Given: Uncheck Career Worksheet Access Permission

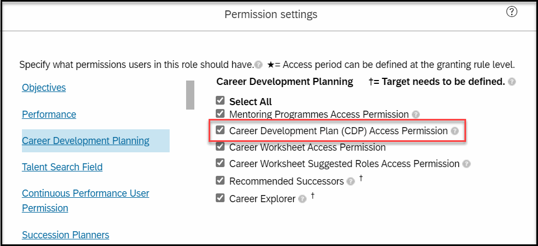Looking at the screenshot, I should (220, 146).
